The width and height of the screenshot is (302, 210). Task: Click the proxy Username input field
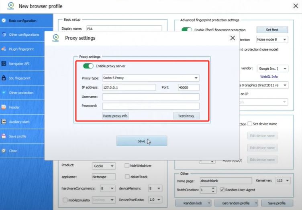[151, 97]
